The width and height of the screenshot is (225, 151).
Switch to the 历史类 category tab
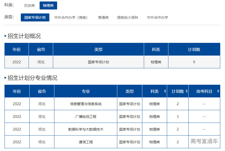(x=29, y=5)
